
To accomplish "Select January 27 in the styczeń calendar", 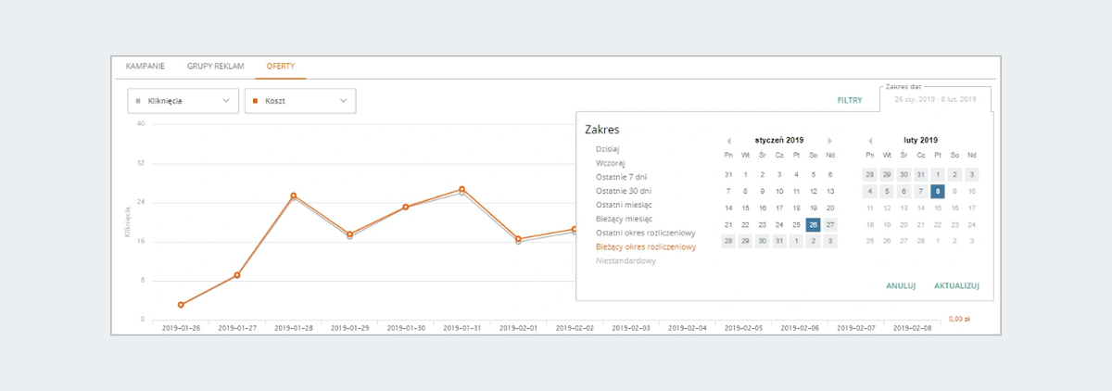I will point(830,224).
